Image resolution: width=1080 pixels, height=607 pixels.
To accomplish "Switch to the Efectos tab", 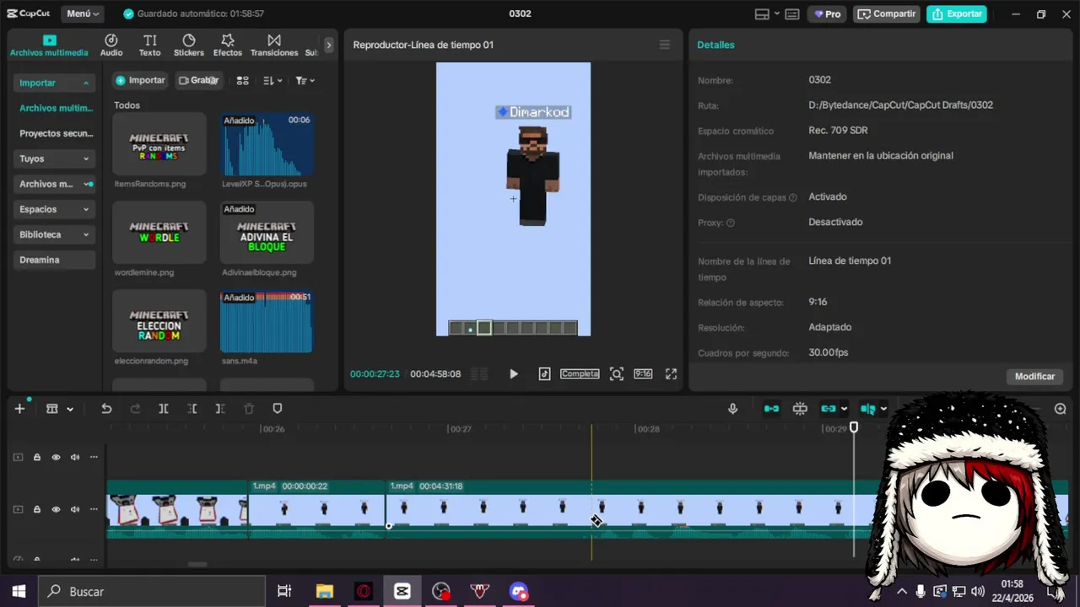I will [x=228, y=46].
